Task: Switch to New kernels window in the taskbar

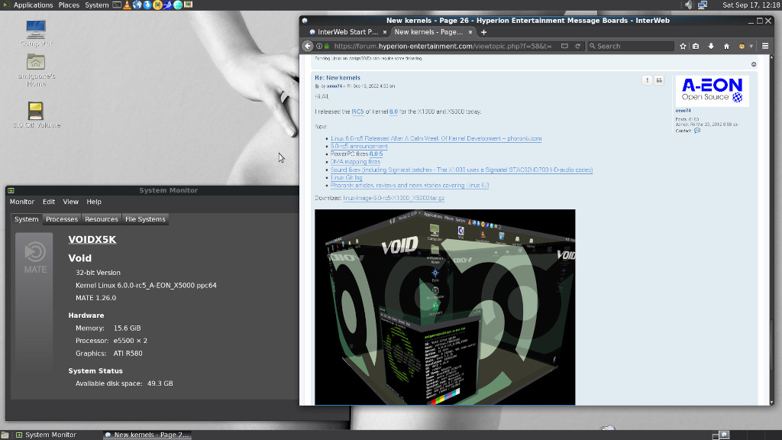Action: click(147, 435)
